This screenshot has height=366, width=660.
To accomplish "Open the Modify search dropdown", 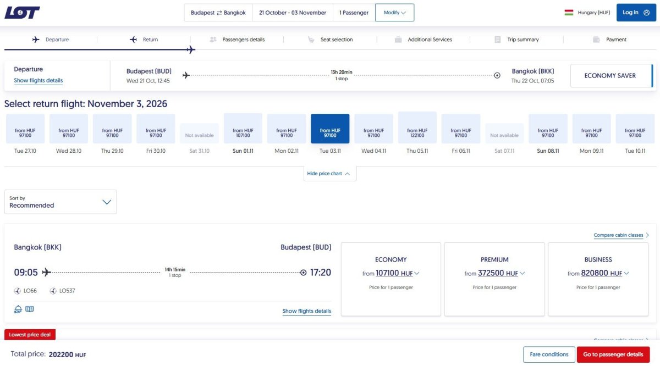I will [x=395, y=13].
